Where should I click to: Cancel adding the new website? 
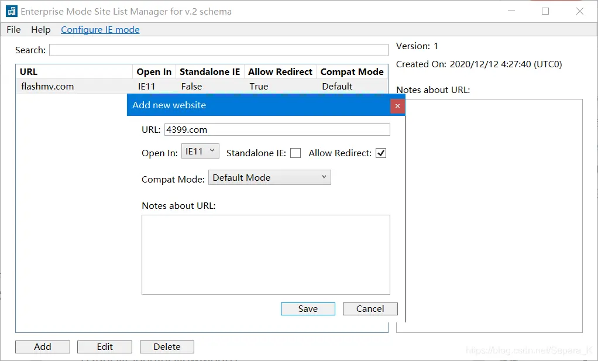[370, 309]
